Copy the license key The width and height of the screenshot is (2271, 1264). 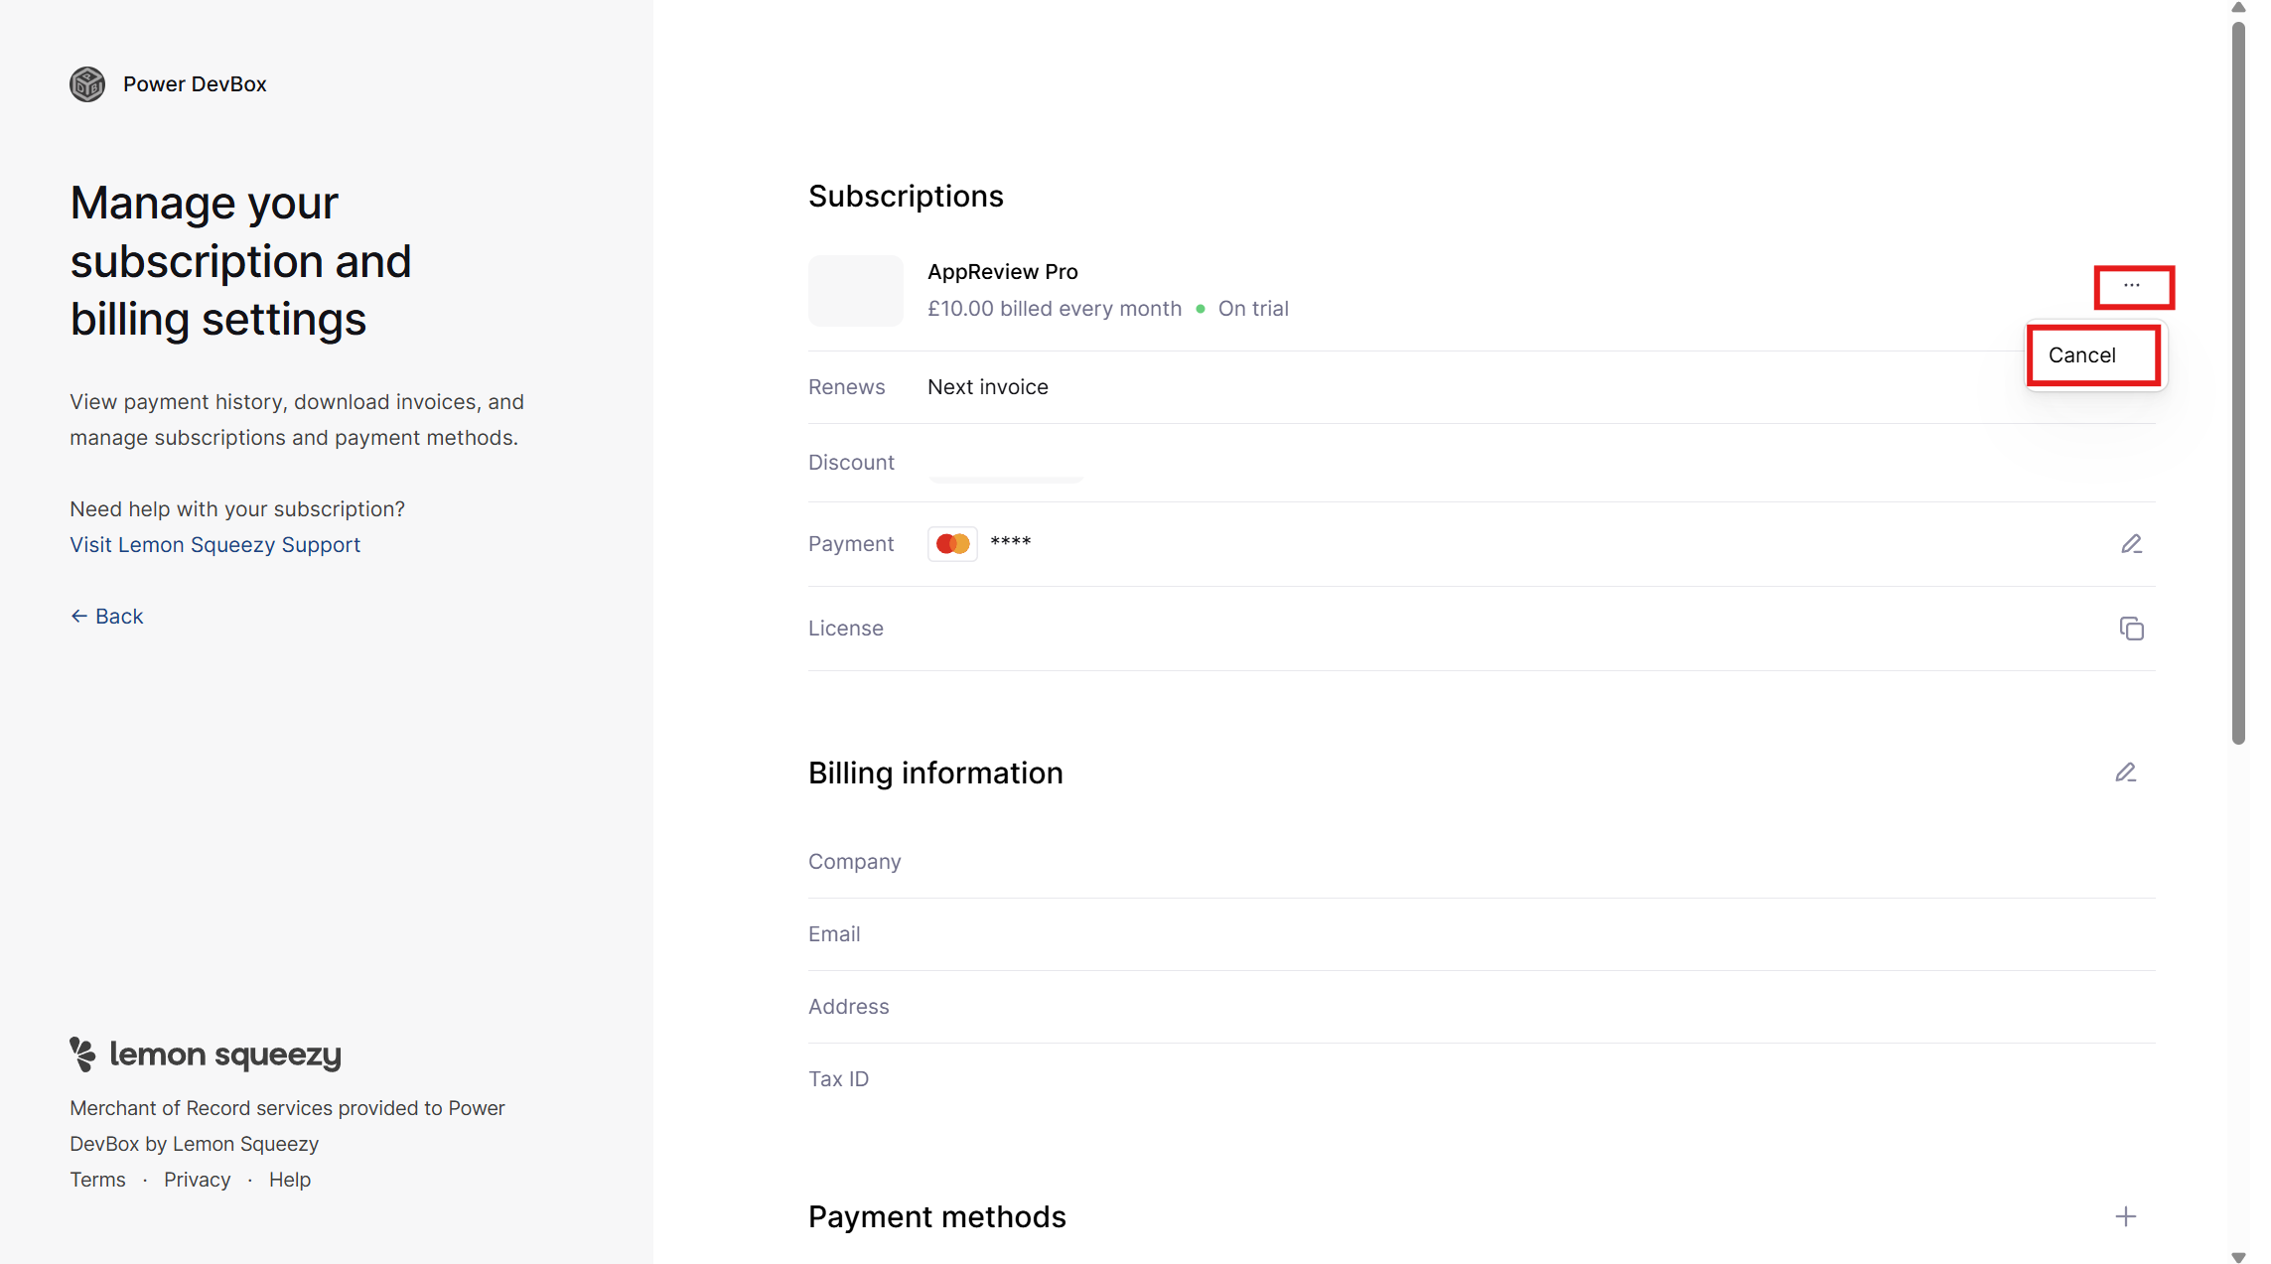tap(2131, 629)
